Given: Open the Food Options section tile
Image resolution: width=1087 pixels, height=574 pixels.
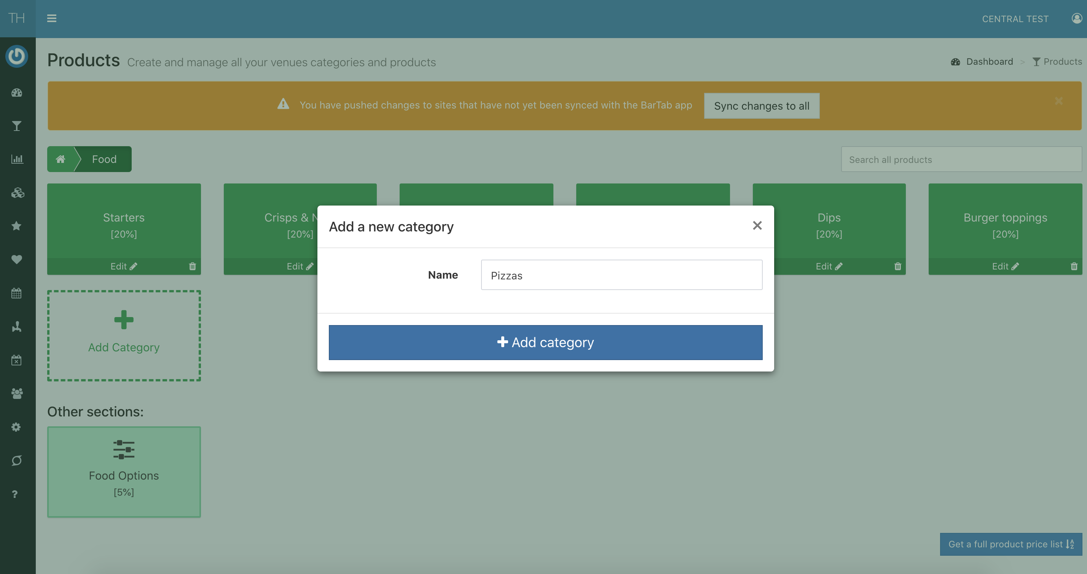Looking at the screenshot, I should point(124,472).
